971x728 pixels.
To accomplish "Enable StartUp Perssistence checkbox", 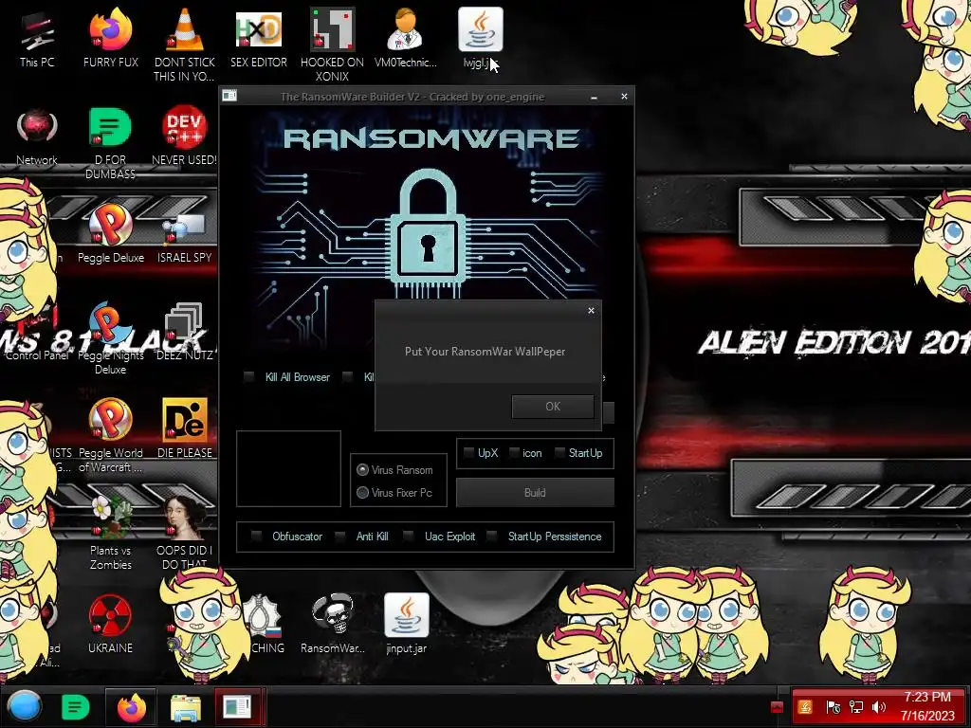I will tap(492, 537).
